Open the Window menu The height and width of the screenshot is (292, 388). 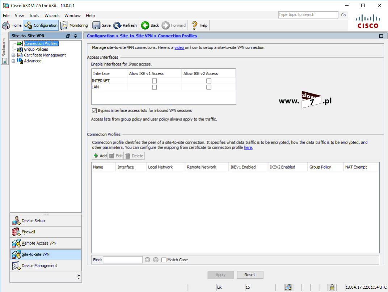click(x=72, y=15)
